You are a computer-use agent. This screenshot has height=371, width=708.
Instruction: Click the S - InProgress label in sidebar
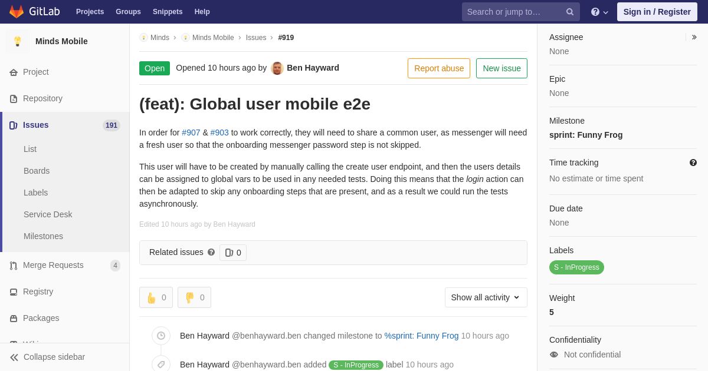[576, 267]
